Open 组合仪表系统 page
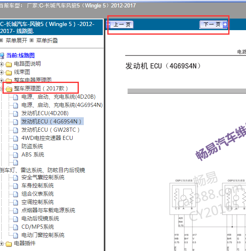 [38, 194]
